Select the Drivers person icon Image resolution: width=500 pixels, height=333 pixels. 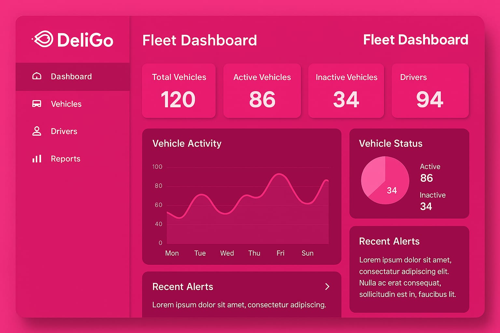point(36,131)
